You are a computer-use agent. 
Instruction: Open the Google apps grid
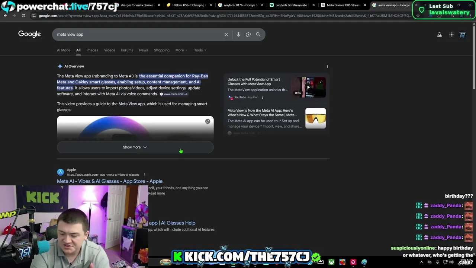[451, 35]
